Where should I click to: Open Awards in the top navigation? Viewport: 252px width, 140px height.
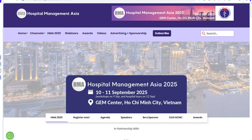[87, 33]
